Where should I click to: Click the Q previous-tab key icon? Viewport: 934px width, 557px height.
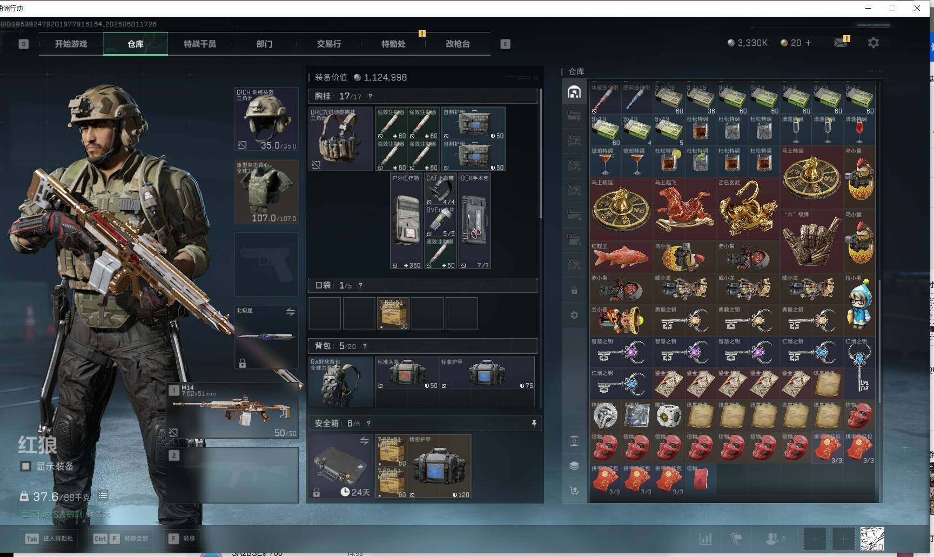[x=23, y=44]
